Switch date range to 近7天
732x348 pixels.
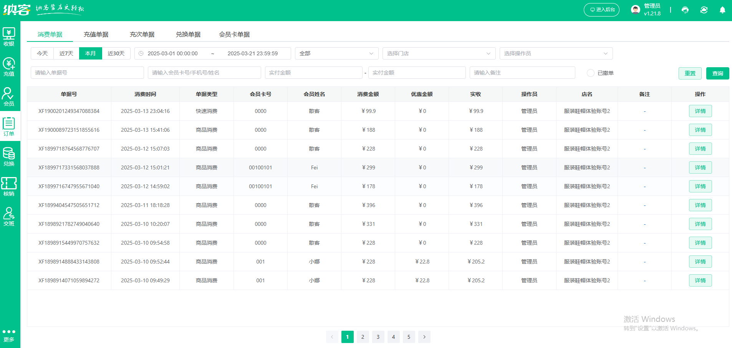(x=66, y=53)
